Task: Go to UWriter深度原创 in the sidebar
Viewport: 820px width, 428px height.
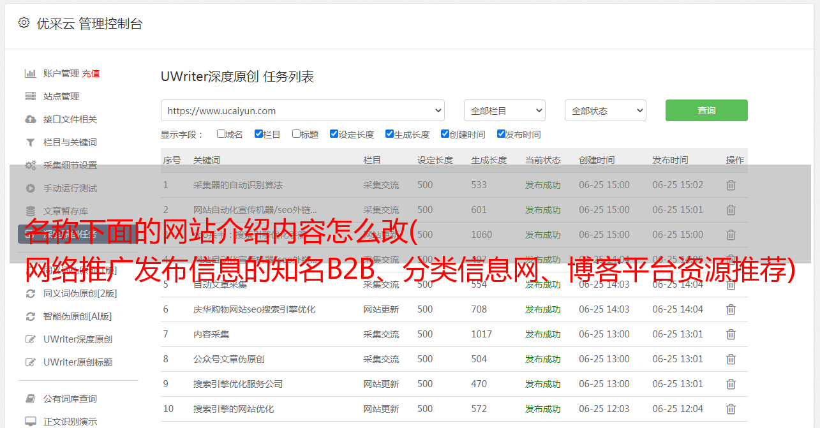Action: [x=78, y=339]
